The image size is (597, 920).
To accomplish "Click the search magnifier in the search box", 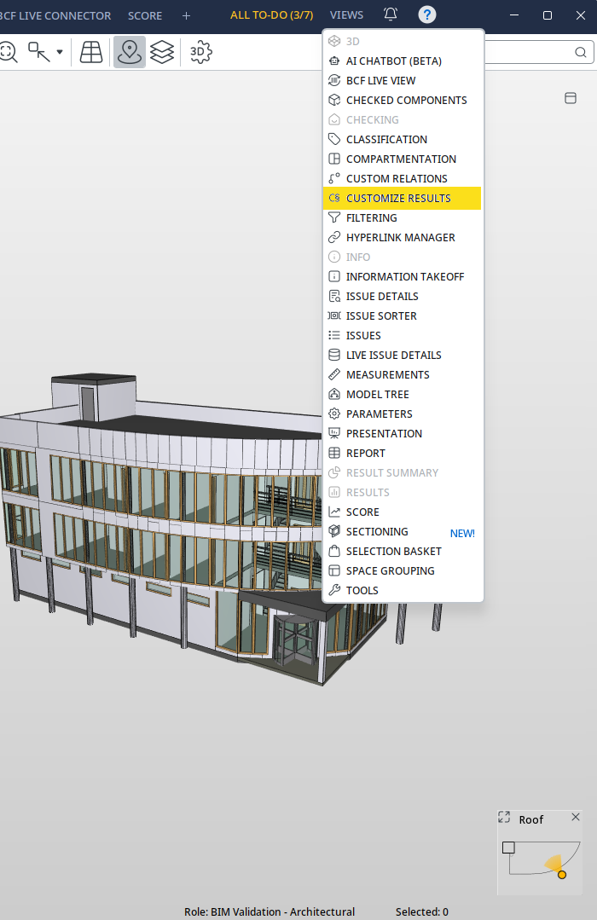I will (581, 52).
